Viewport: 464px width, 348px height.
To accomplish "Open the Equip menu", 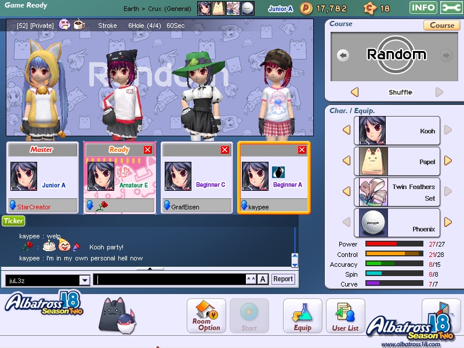I will click(302, 316).
